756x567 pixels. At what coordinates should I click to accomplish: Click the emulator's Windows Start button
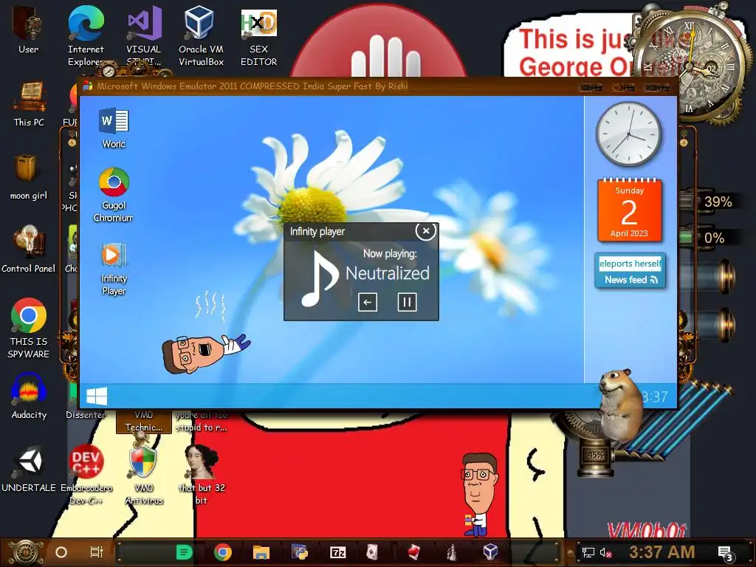97,396
